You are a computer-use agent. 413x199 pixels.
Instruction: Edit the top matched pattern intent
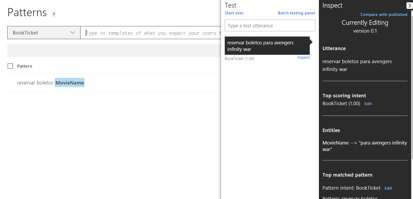tap(388, 188)
